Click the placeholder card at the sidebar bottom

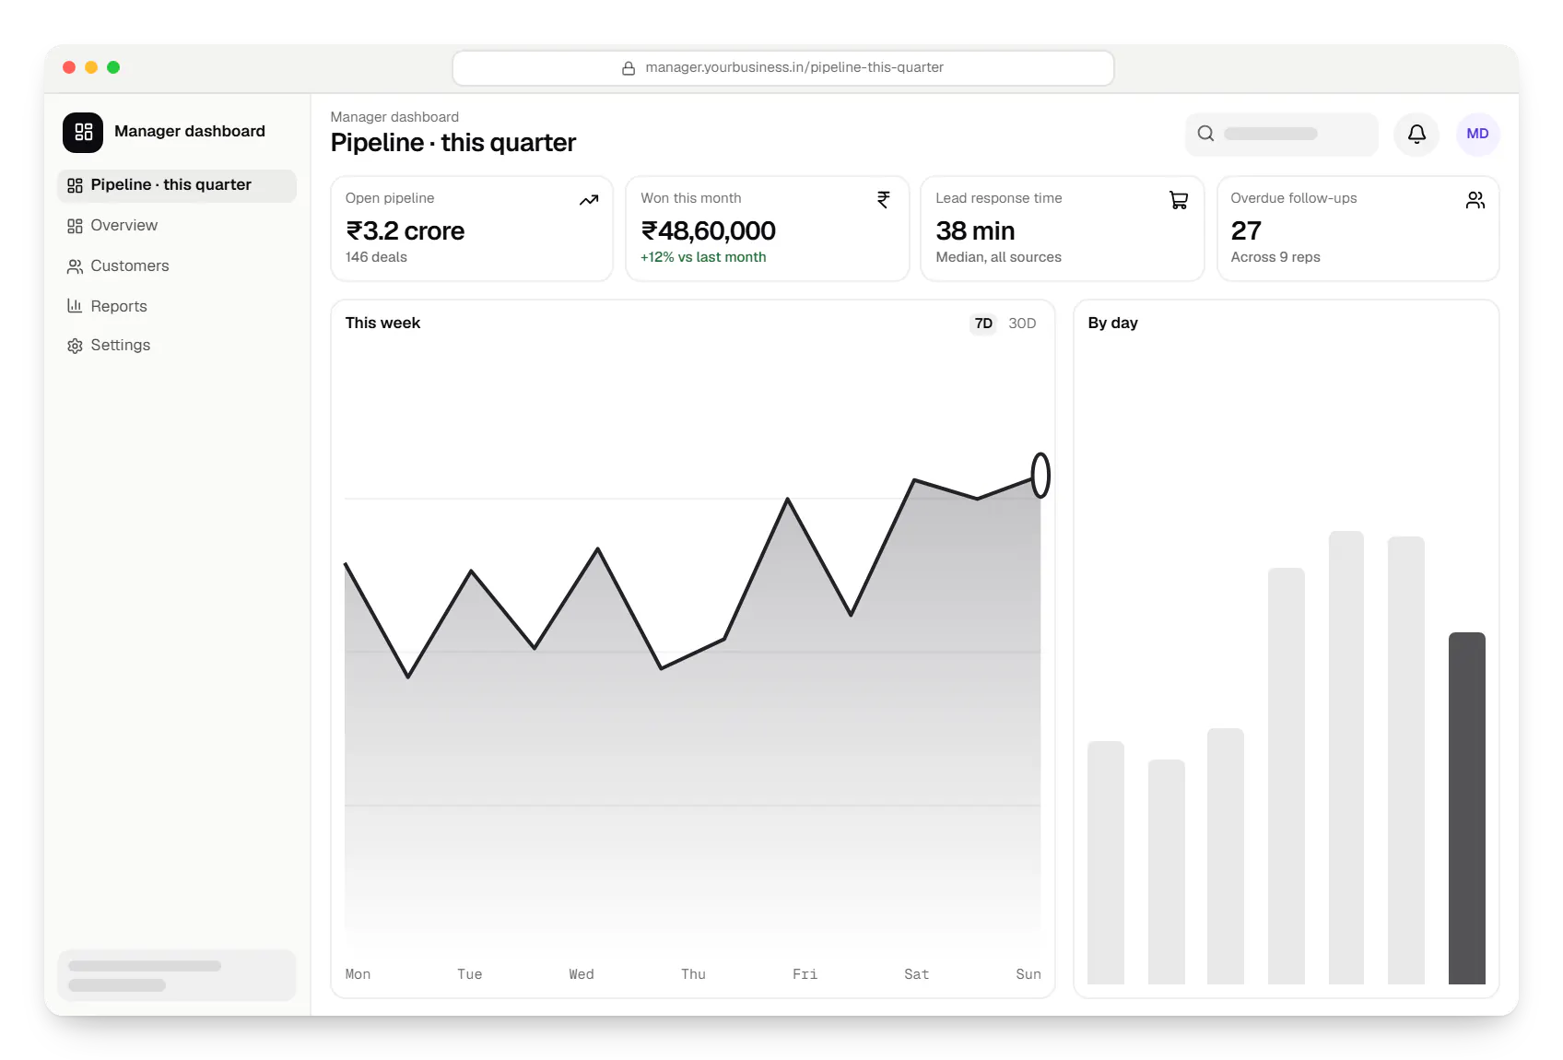tap(177, 975)
